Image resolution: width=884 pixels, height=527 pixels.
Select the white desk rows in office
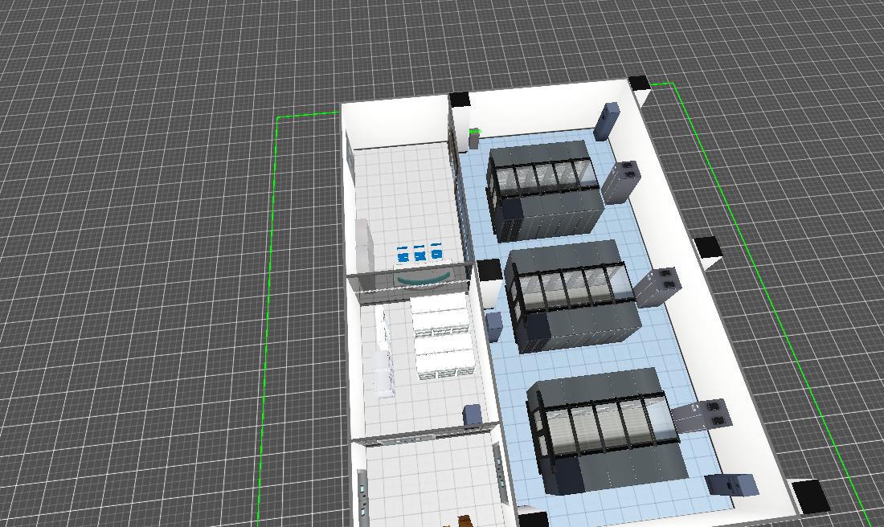[440, 337]
